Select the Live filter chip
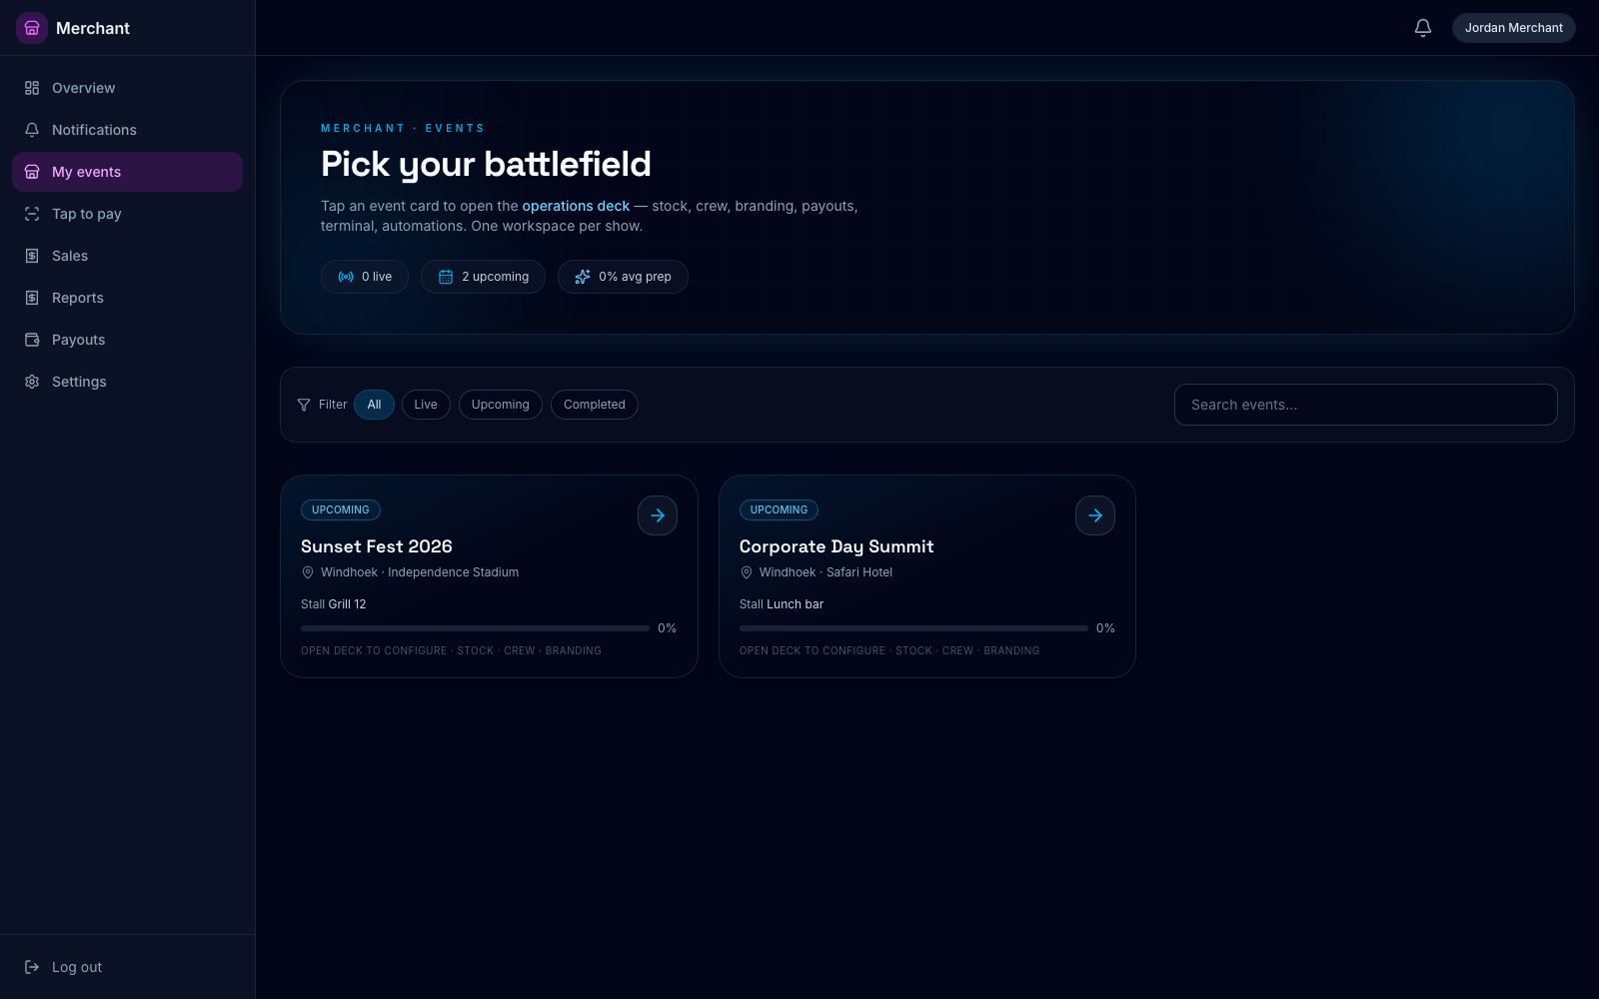This screenshot has height=999, width=1599. pos(426,405)
